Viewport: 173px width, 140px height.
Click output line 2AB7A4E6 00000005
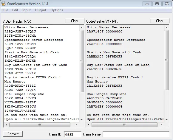click(x=104, y=107)
